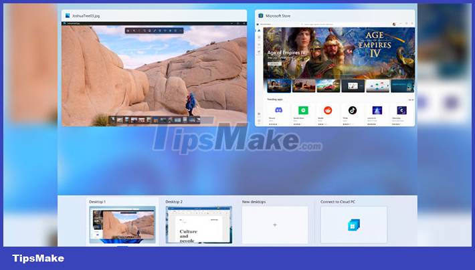Screen dimensions: 475x270
Task: Open the green Spotify app icon in Store
Action: click(303, 110)
